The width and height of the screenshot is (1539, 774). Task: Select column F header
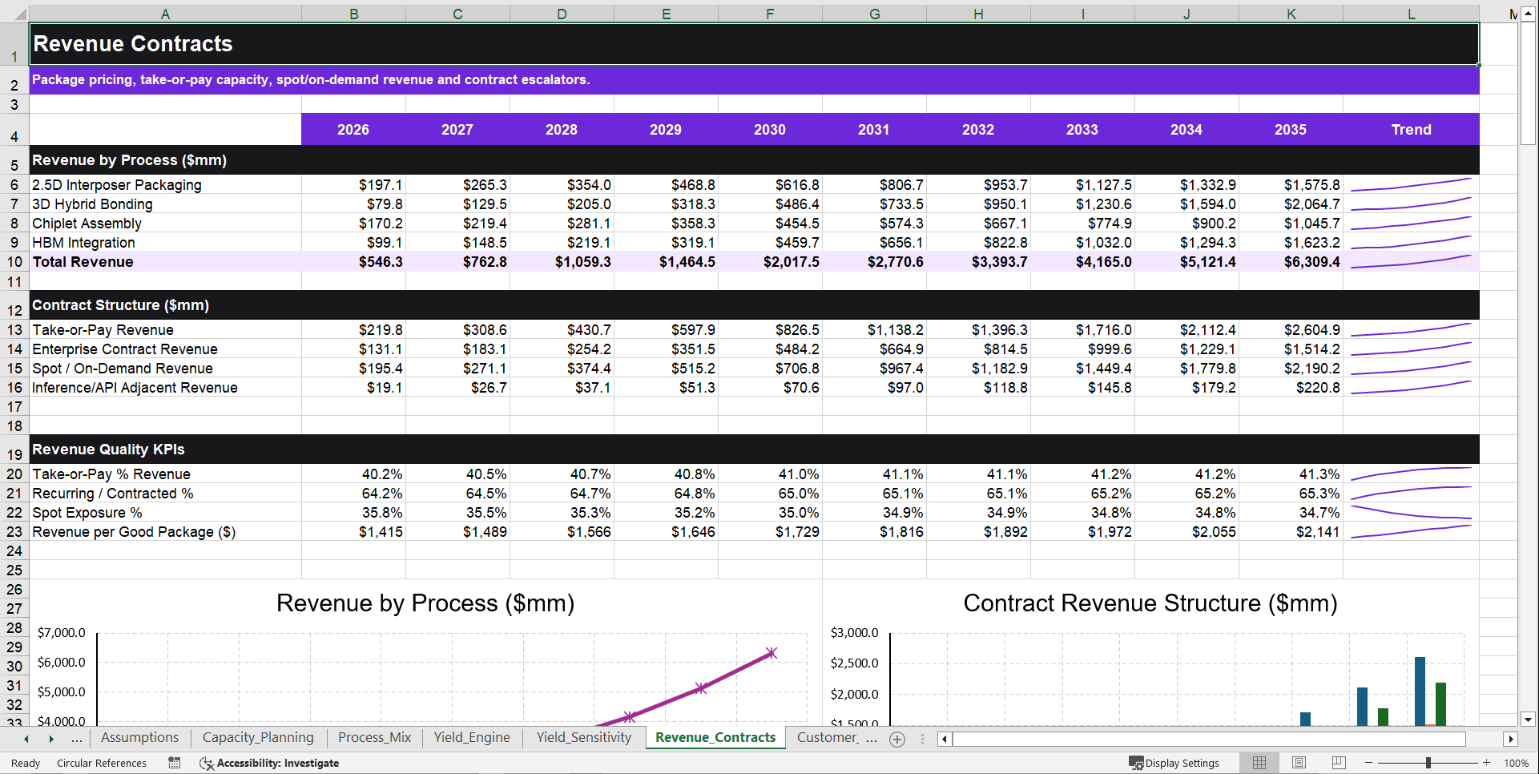[x=770, y=14]
